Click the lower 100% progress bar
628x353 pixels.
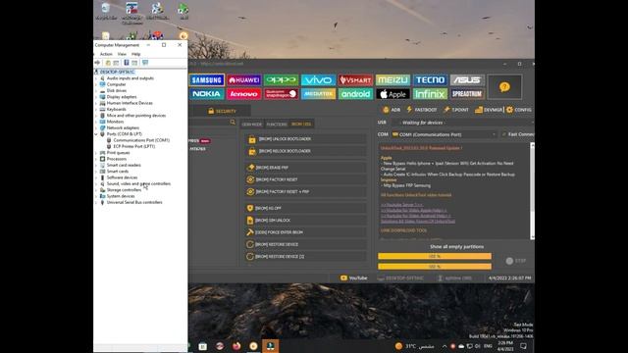[x=435, y=266]
